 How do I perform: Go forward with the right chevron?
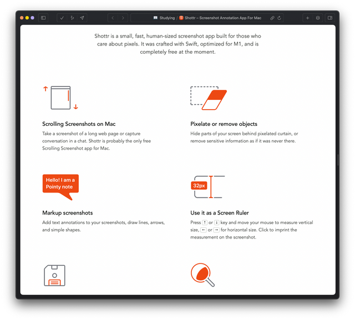pos(123,18)
